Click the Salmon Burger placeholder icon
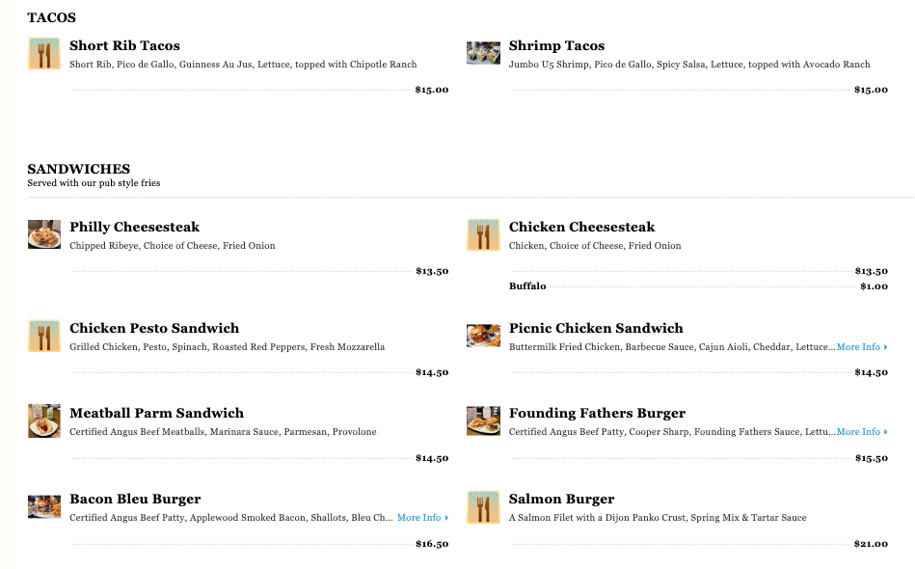 (483, 506)
